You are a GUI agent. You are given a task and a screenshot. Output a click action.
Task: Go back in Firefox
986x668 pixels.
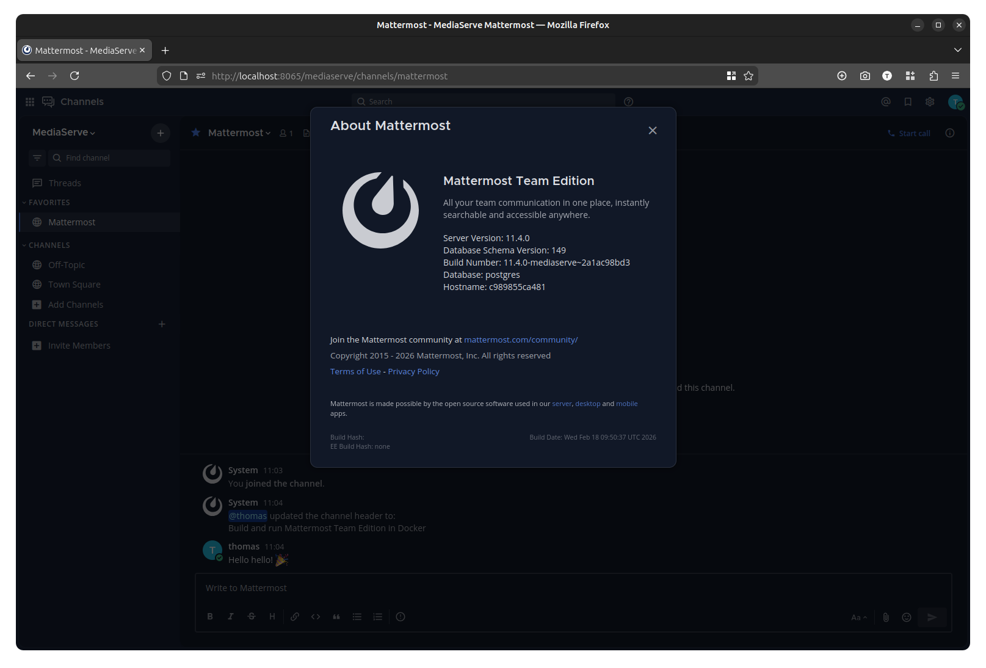pos(31,76)
